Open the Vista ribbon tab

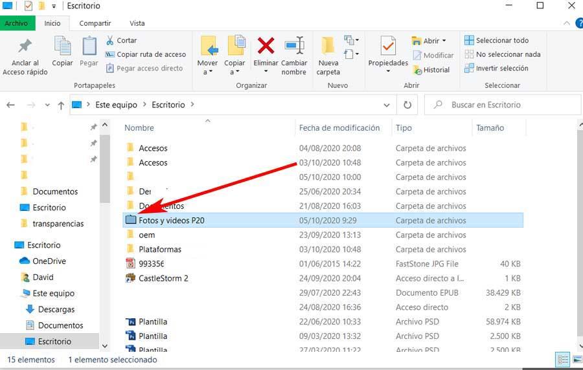[x=137, y=23]
